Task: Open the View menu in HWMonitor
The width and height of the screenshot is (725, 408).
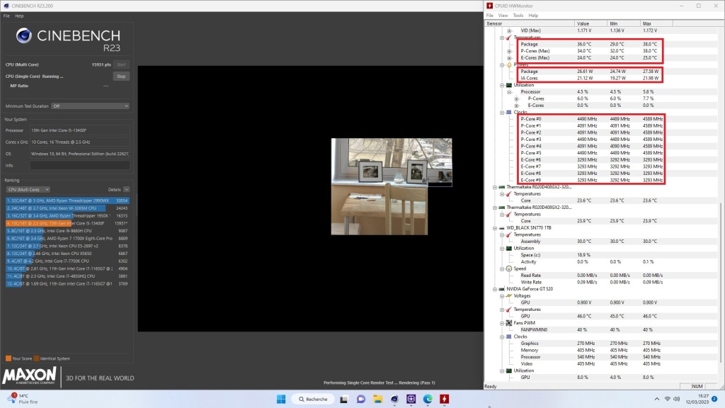Action: click(503, 15)
